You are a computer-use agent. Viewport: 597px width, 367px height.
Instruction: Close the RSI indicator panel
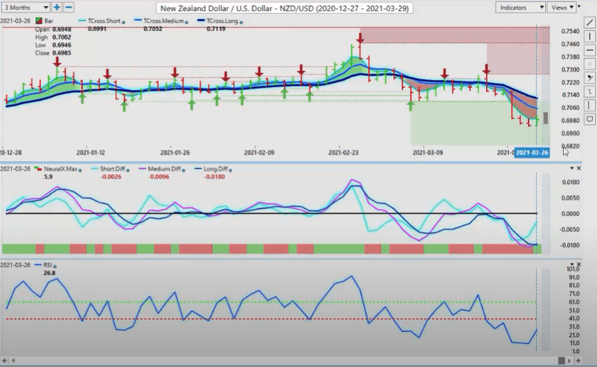pyautogui.click(x=579, y=264)
